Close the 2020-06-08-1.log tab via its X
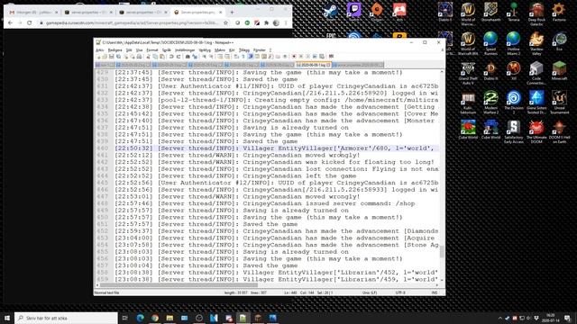The image size is (577, 324). pos(328,65)
